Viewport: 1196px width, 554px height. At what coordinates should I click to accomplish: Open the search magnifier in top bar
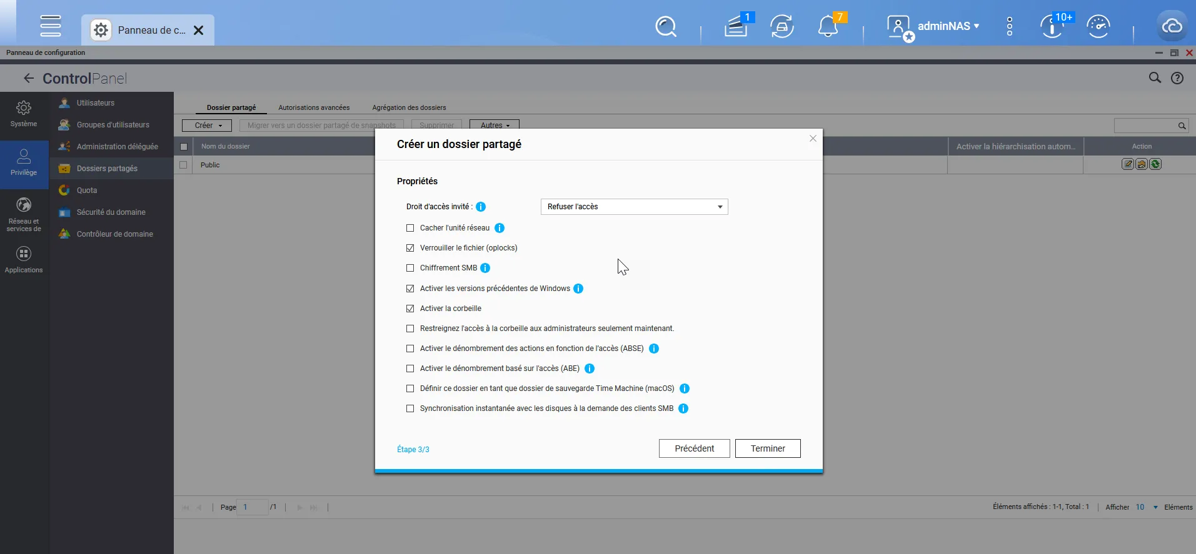click(666, 27)
